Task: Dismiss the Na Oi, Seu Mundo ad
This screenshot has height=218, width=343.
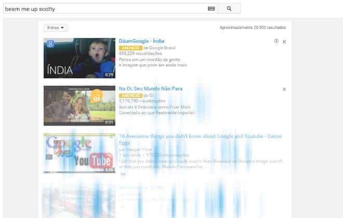Action: (284, 89)
